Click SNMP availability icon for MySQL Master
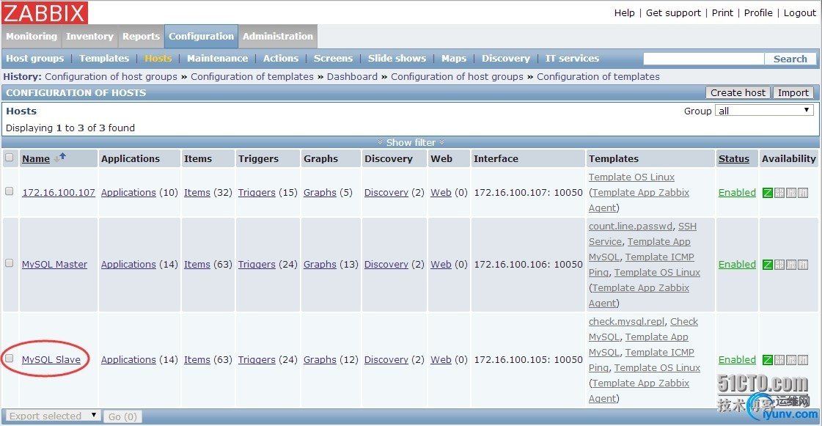This screenshot has width=822, height=426. [x=779, y=265]
